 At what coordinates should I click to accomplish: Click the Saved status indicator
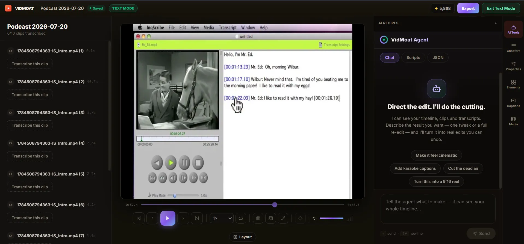pyautogui.click(x=96, y=8)
